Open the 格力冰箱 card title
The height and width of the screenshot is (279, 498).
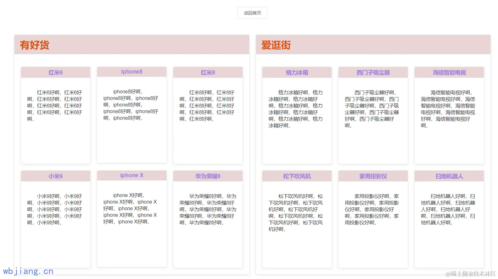coord(297,73)
